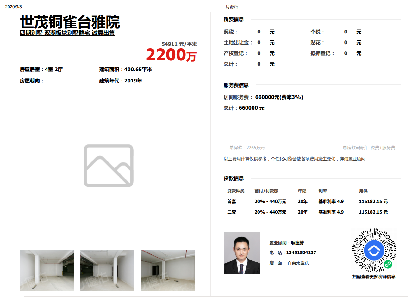Click 总房款：2266万元
Screen dimensions: 418x298
pyautogui.click(x=247, y=148)
